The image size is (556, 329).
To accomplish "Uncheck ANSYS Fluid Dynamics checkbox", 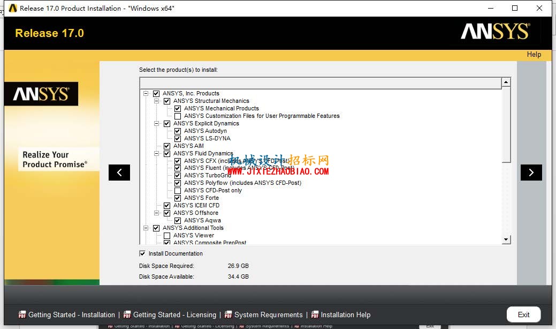I will point(167,153).
